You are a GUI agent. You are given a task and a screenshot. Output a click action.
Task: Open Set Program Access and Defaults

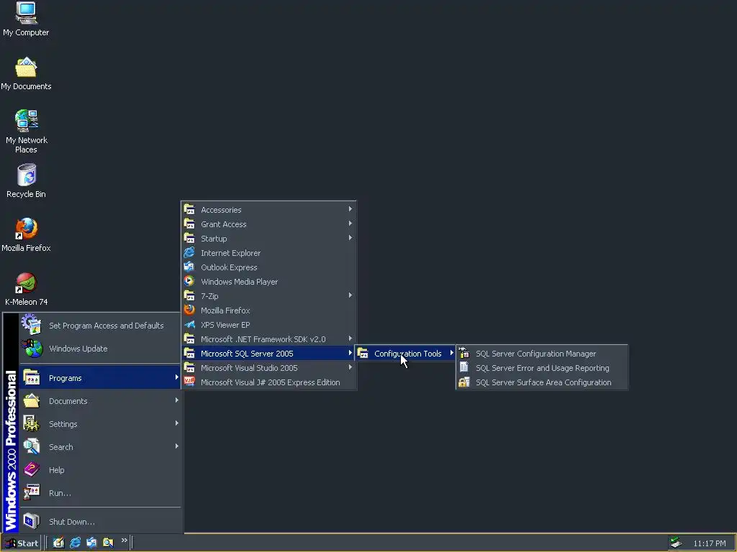(x=100, y=326)
